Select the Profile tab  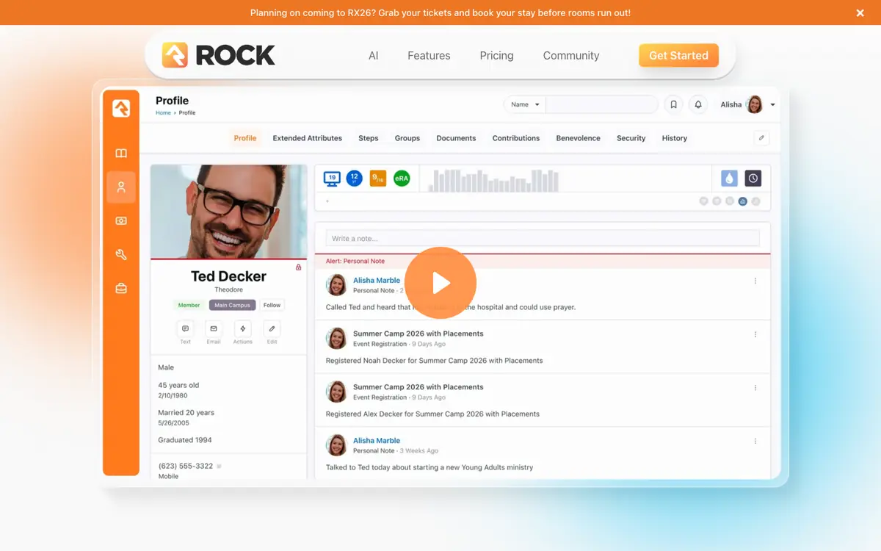point(245,138)
